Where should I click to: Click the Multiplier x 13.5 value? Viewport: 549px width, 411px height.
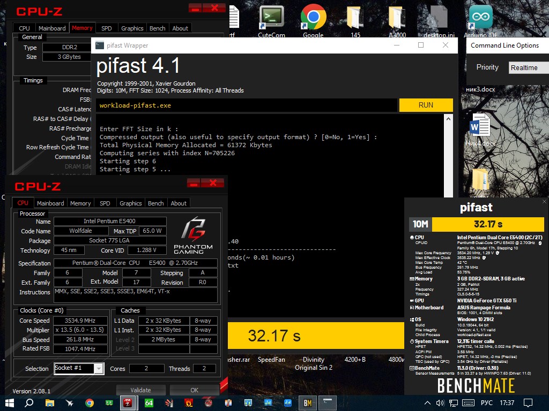tap(80, 330)
